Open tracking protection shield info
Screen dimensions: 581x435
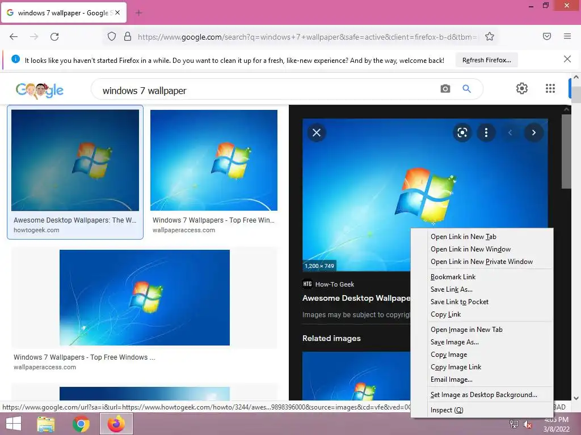[x=112, y=37]
